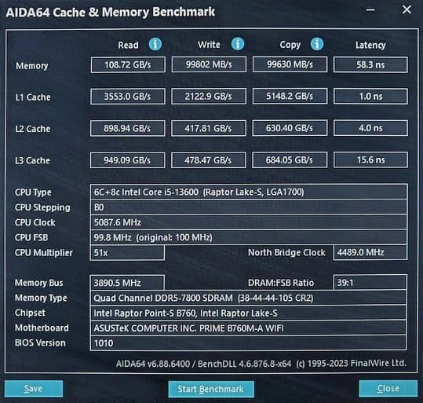Image resolution: width=423 pixels, height=403 pixels.
Task: Select L2 Cache Write value 417.81 GB/s
Action: click(x=209, y=128)
